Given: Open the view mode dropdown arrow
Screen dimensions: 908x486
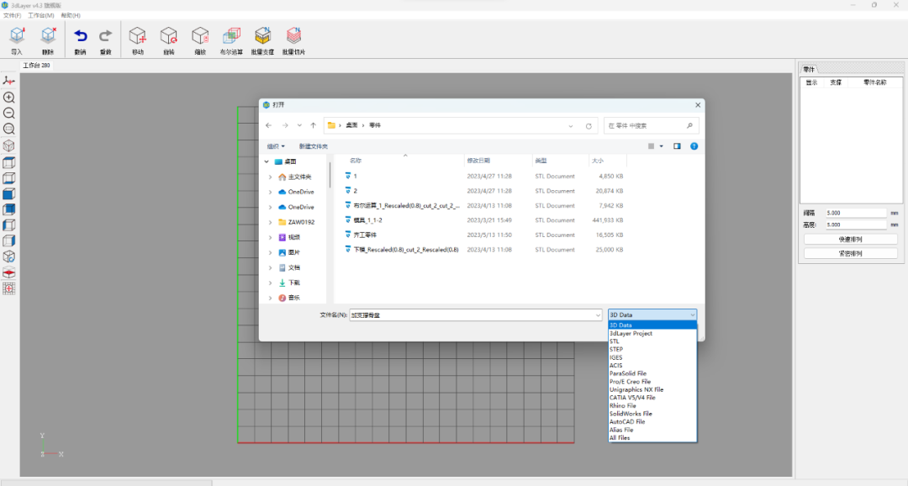Looking at the screenshot, I should pyautogui.click(x=662, y=146).
